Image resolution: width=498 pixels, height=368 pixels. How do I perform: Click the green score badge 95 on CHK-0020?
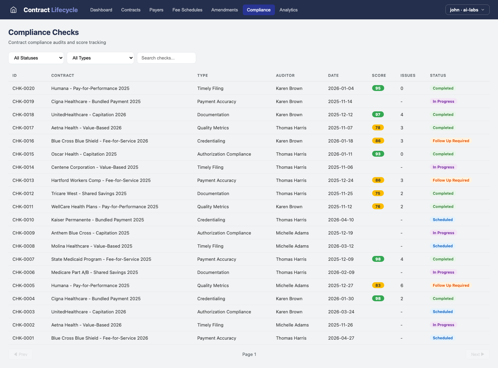[x=378, y=88]
